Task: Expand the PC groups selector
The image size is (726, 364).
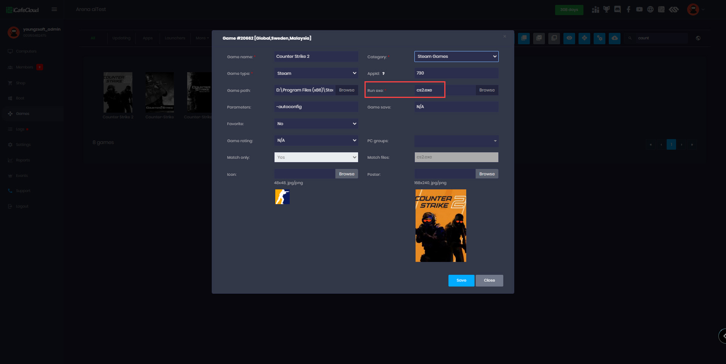Action: click(456, 141)
